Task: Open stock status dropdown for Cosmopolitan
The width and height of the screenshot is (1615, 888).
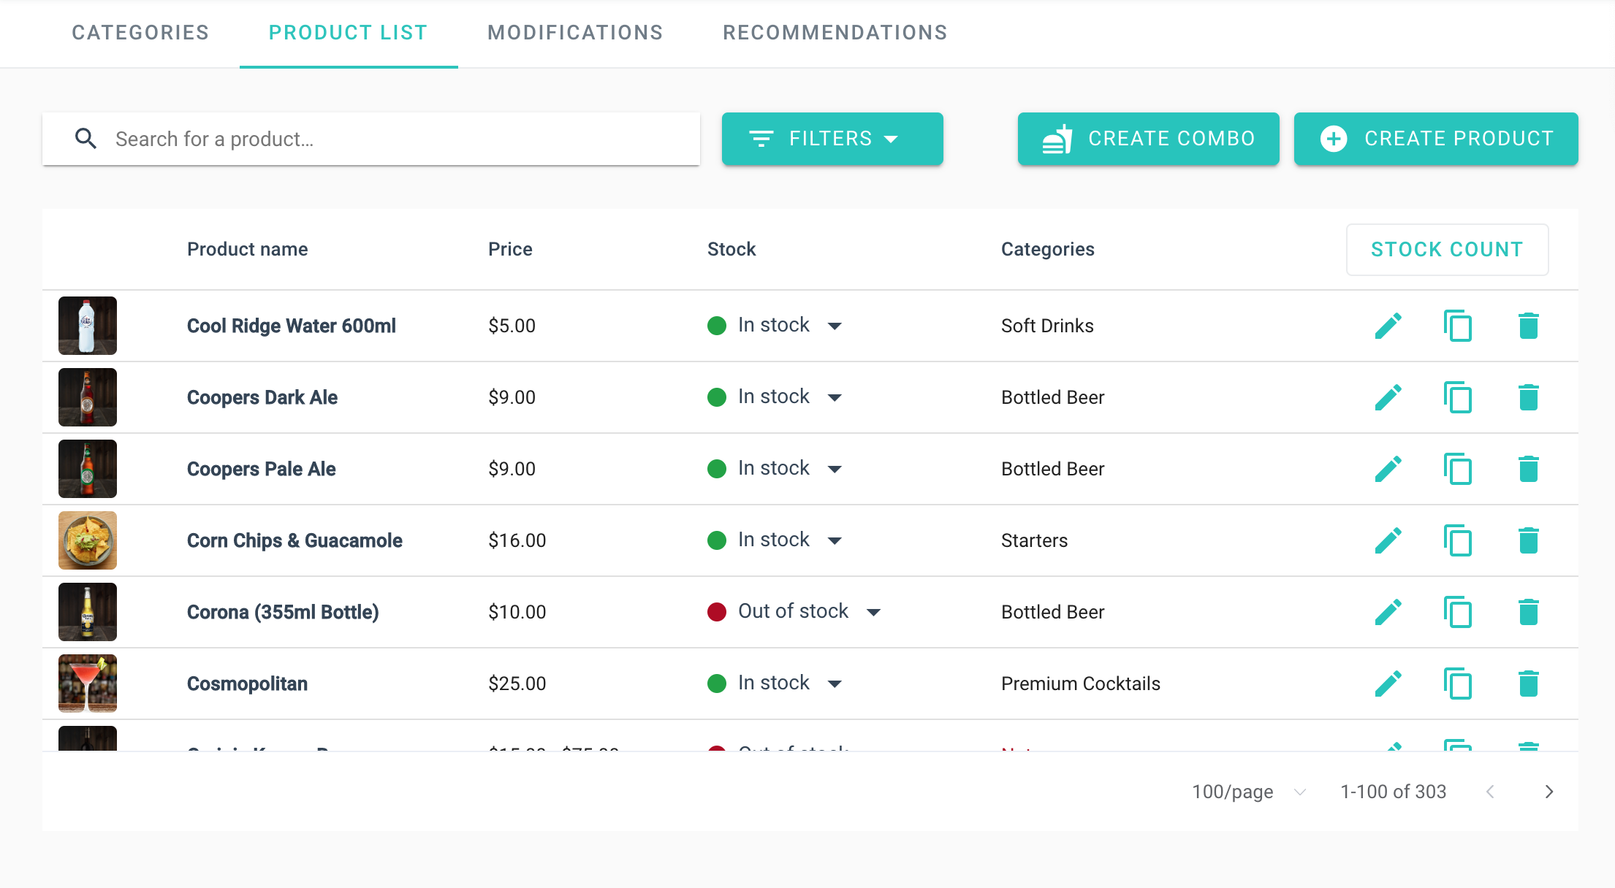Action: tap(835, 684)
